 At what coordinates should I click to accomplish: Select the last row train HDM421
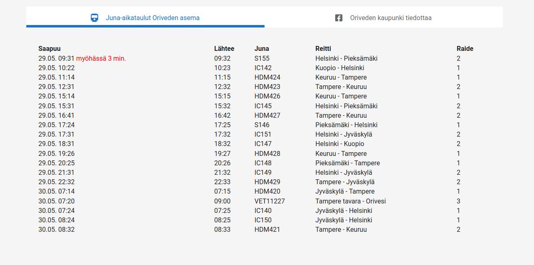pyautogui.click(x=267, y=230)
